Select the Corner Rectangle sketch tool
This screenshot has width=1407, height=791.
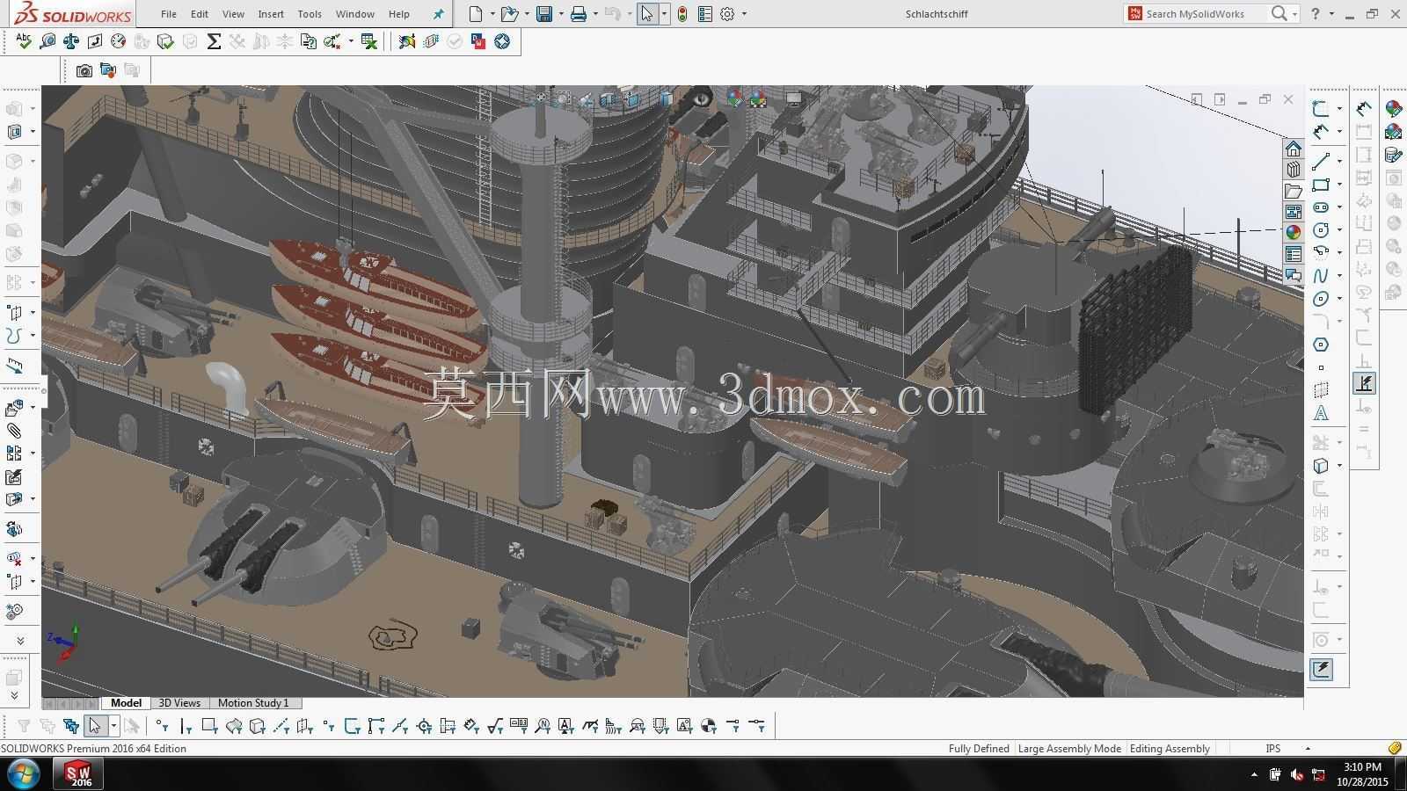point(1321,185)
